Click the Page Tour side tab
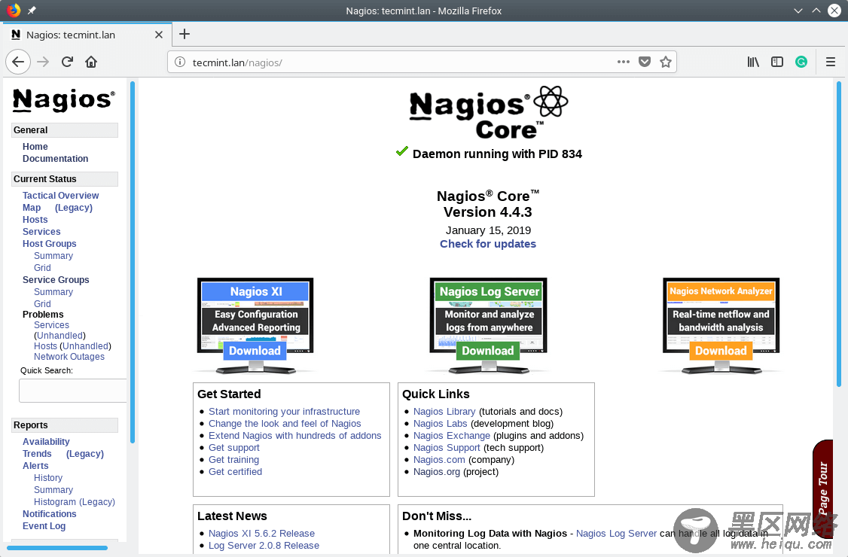The height and width of the screenshot is (557, 848). click(822, 489)
